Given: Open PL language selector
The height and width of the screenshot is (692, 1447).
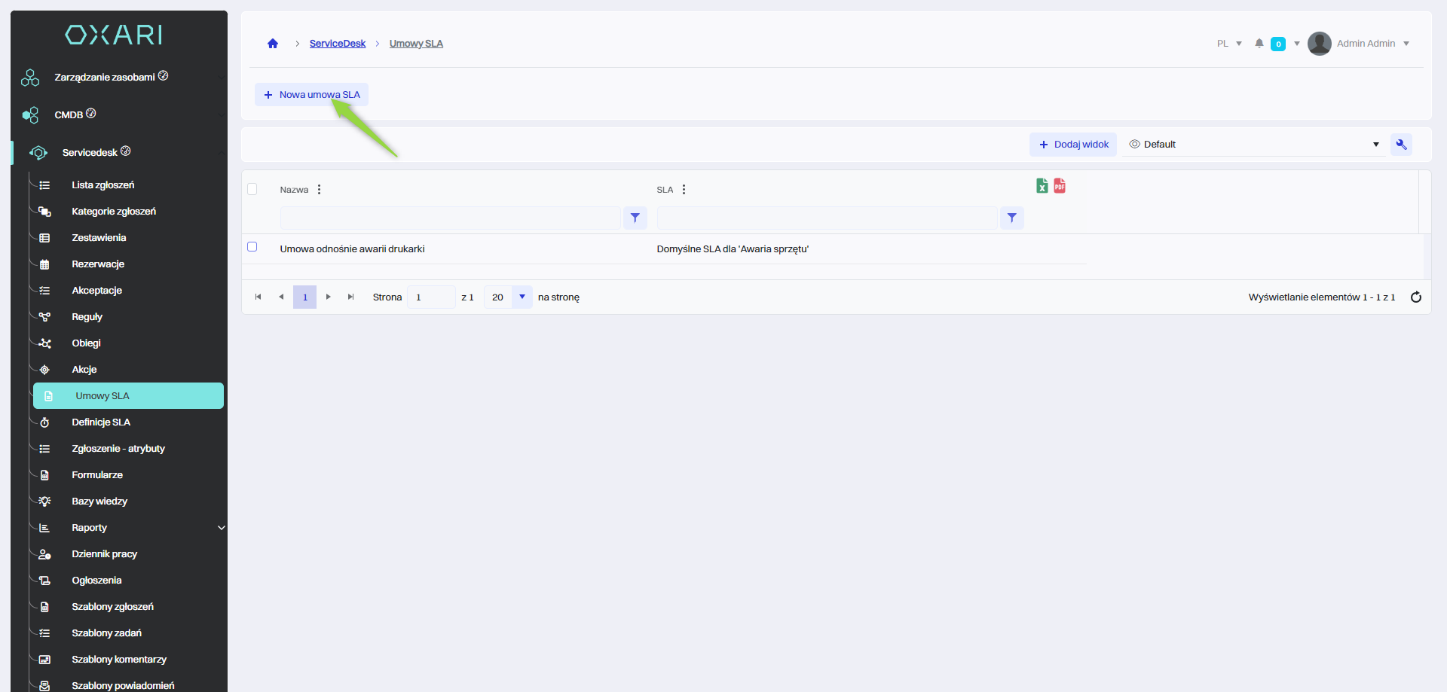Looking at the screenshot, I should pyautogui.click(x=1228, y=44).
